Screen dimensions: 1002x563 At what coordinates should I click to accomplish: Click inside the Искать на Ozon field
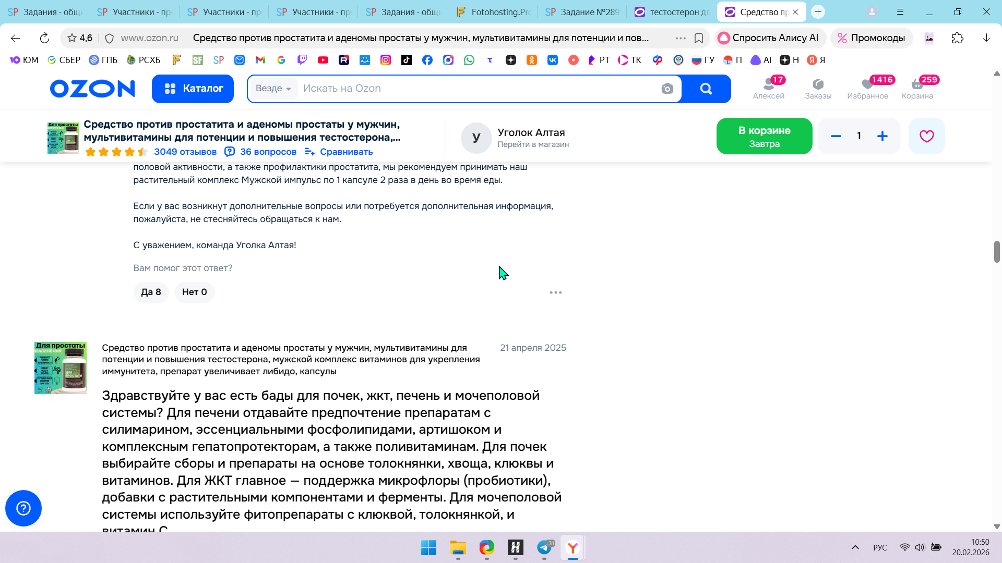click(470, 89)
